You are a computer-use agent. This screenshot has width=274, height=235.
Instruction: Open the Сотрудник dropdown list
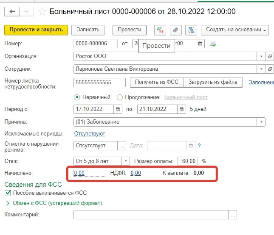point(260,69)
